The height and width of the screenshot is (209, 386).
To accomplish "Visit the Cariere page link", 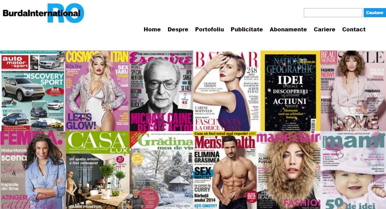I will pyautogui.click(x=324, y=29).
